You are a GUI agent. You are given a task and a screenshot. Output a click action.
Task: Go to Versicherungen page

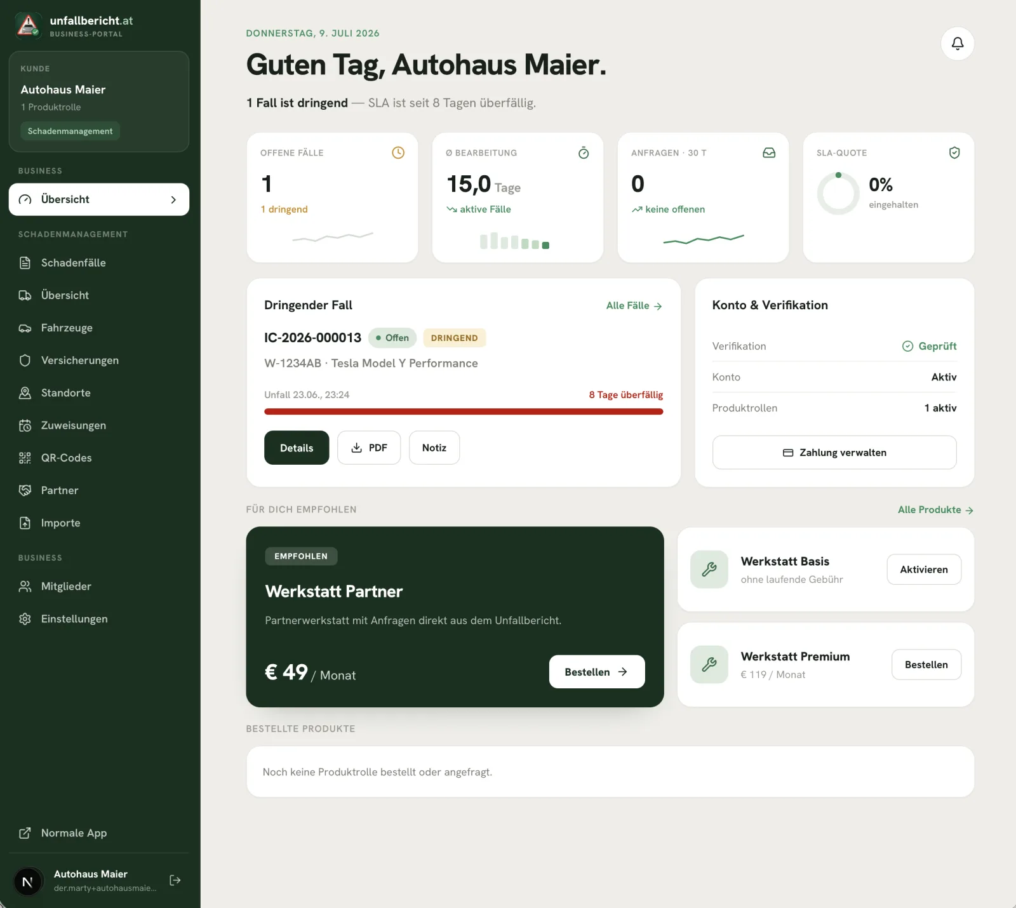click(x=99, y=361)
